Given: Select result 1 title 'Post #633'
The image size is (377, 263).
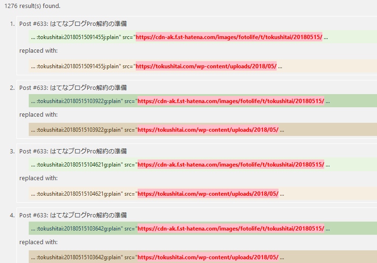Looking at the screenshot, I should [73, 24].
